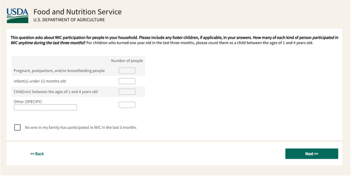
Task: Click the 'Infant(s) under 12 months old' label
Action: (x=40, y=81)
